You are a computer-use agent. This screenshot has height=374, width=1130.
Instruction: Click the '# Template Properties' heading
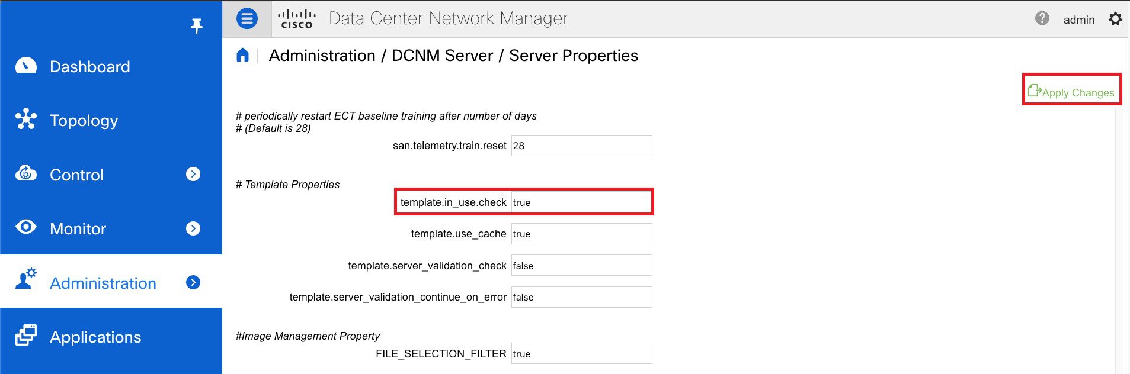(287, 185)
